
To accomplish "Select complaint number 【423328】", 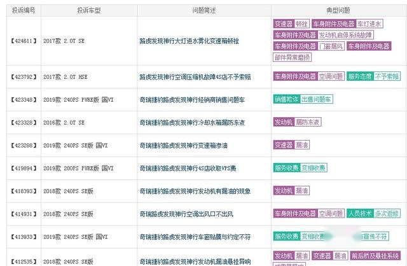I will click(24, 123).
